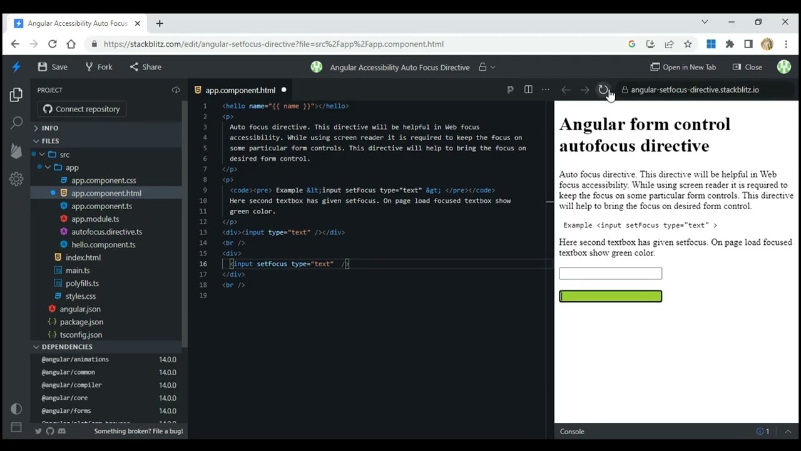Click the cloud upload icon in PROJECT header
The width and height of the screenshot is (801, 451).
[x=176, y=90]
